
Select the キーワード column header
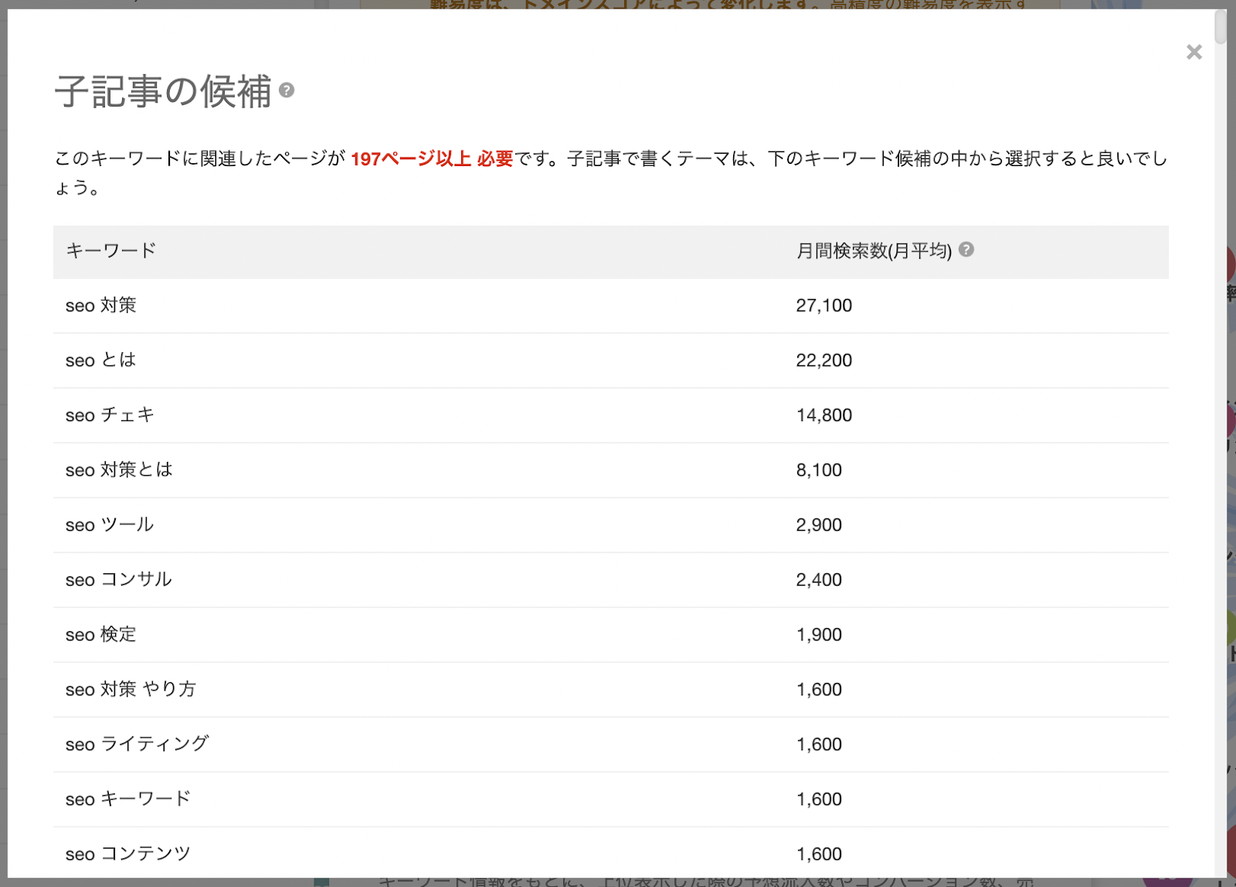pyautogui.click(x=110, y=250)
